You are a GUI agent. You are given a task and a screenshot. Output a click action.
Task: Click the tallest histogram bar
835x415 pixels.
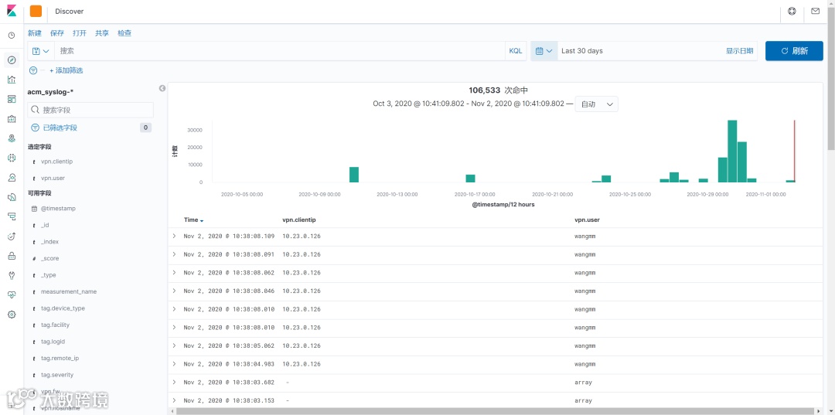pos(732,151)
